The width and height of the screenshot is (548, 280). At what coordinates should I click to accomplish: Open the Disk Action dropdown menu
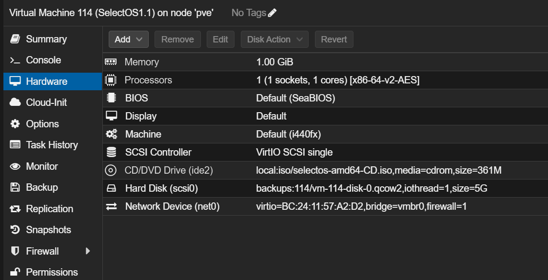coord(274,40)
